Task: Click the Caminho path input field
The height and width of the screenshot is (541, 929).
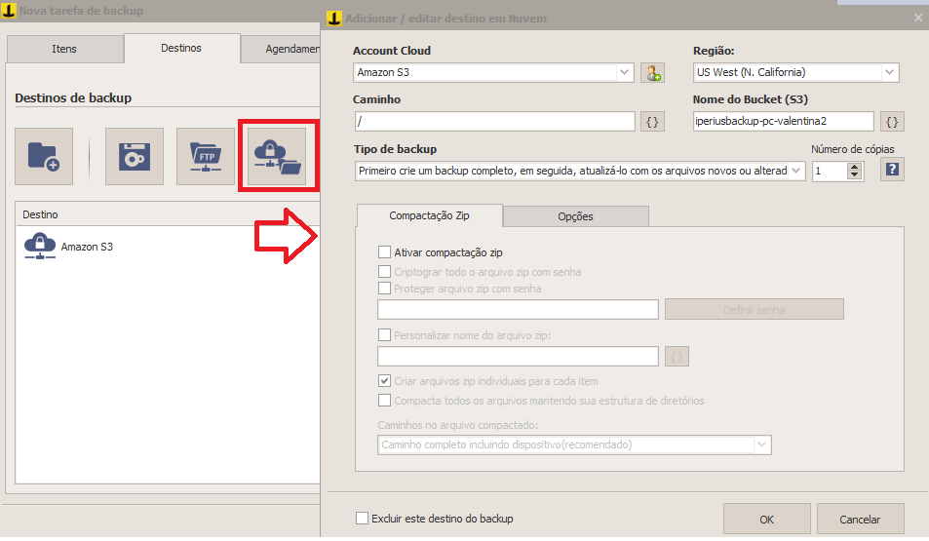Action: 494,122
